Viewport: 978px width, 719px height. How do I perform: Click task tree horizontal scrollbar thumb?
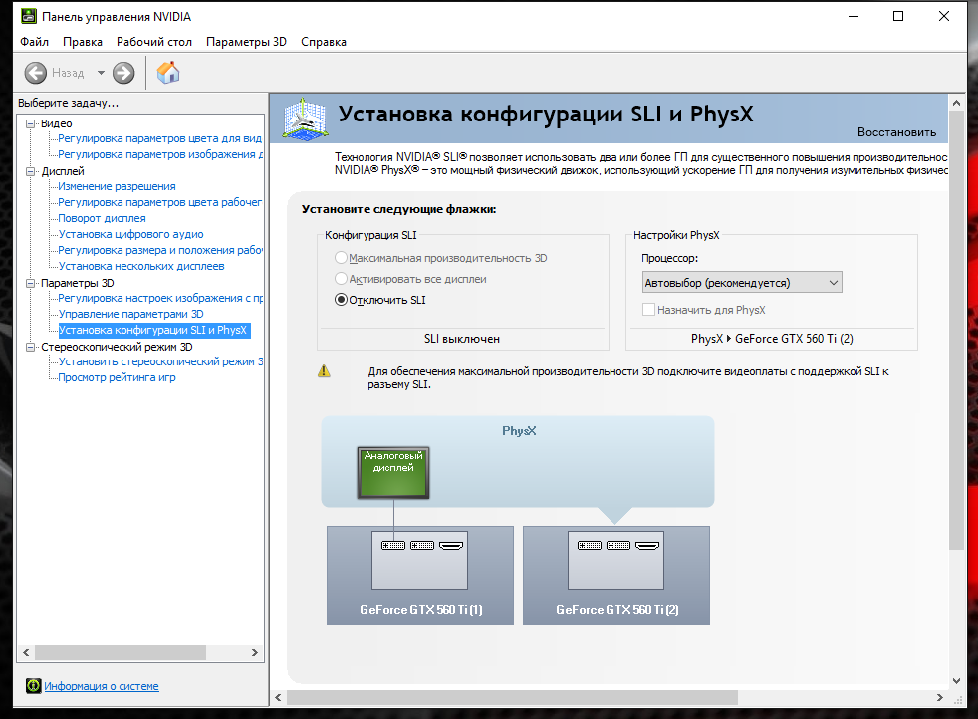[121, 652]
